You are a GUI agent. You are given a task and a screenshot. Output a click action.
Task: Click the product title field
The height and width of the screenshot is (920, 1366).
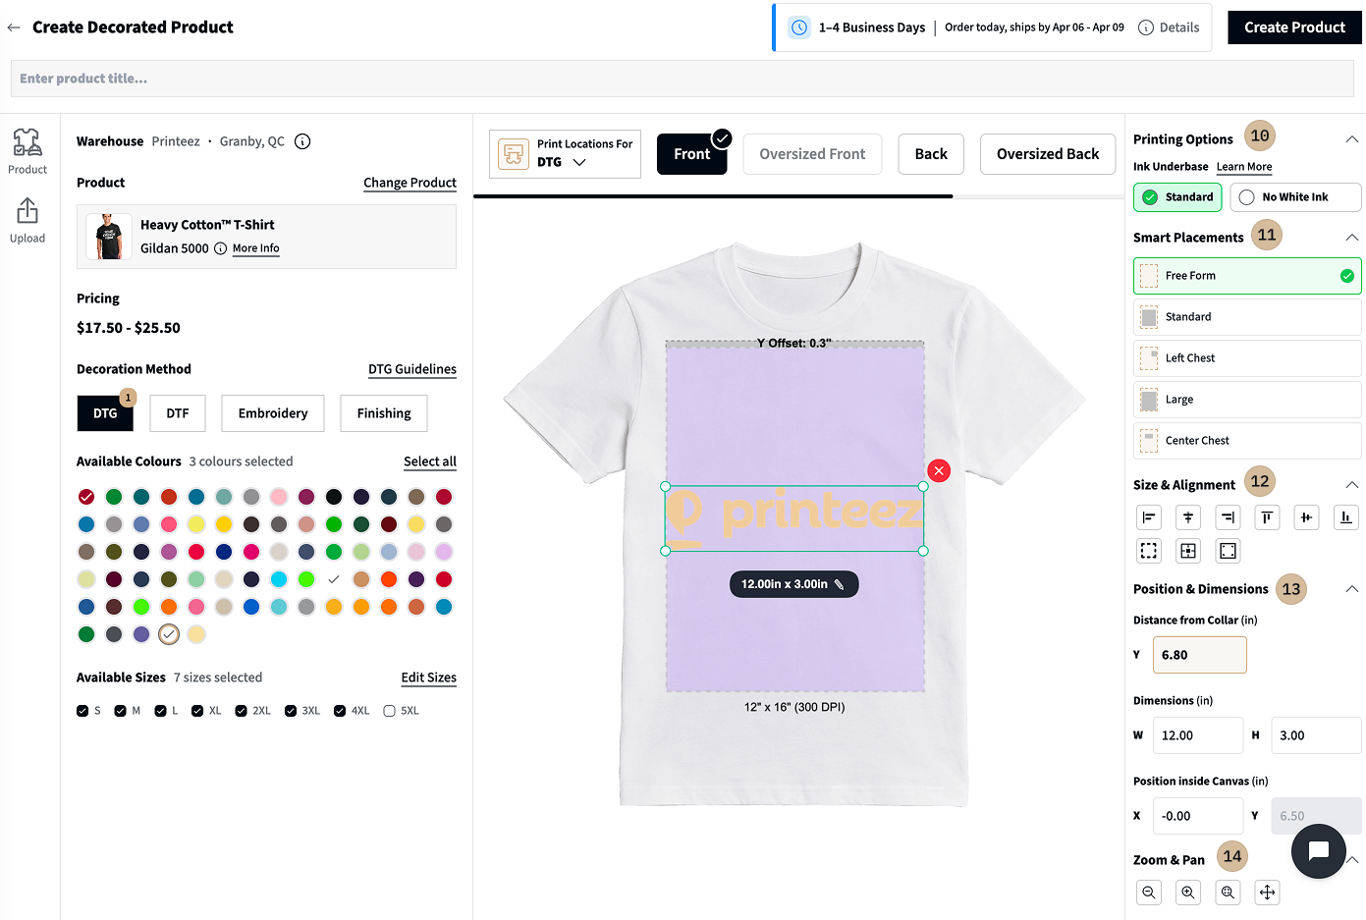click(x=683, y=79)
